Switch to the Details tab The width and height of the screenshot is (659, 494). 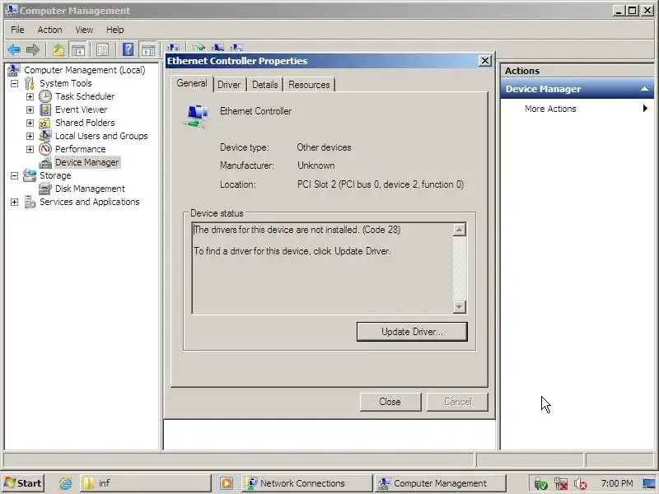pos(264,85)
